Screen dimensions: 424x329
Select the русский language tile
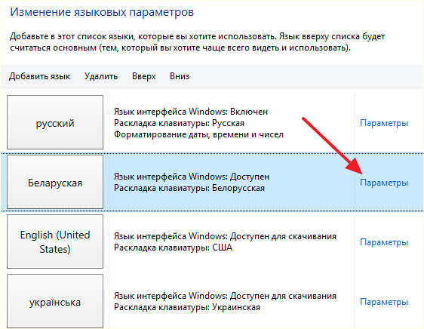(x=55, y=122)
